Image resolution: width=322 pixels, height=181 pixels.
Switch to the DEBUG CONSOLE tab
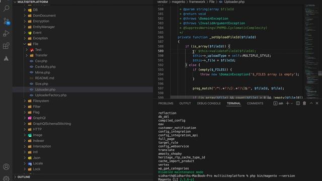point(209,104)
